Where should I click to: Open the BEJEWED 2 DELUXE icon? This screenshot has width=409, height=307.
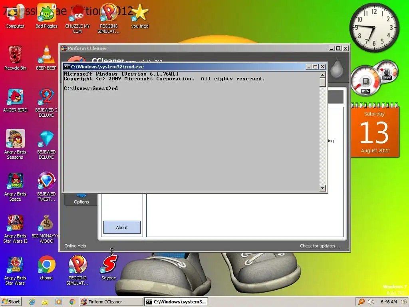coord(46,103)
